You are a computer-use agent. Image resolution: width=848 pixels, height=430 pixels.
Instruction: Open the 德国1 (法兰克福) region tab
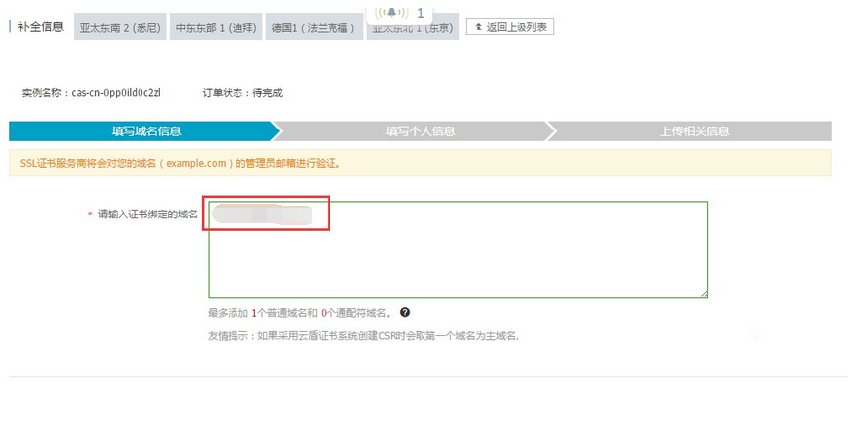tap(313, 28)
